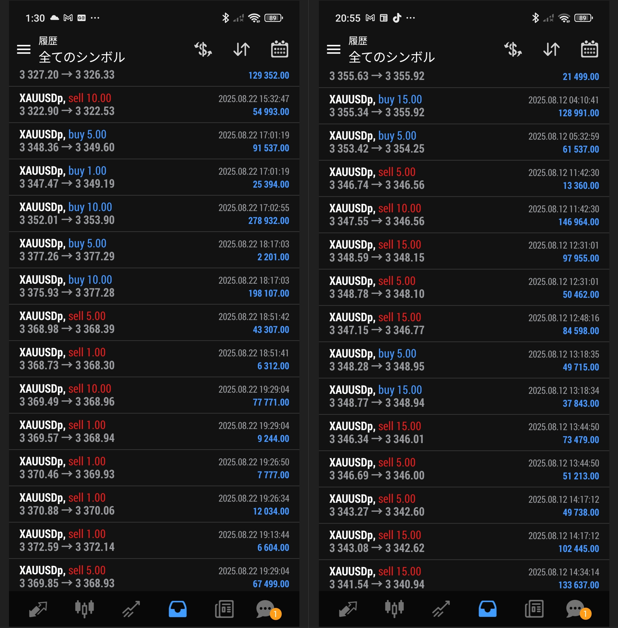Tap sort arrows icon on right screen
This screenshot has height=628, width=618.
[551, 50]
